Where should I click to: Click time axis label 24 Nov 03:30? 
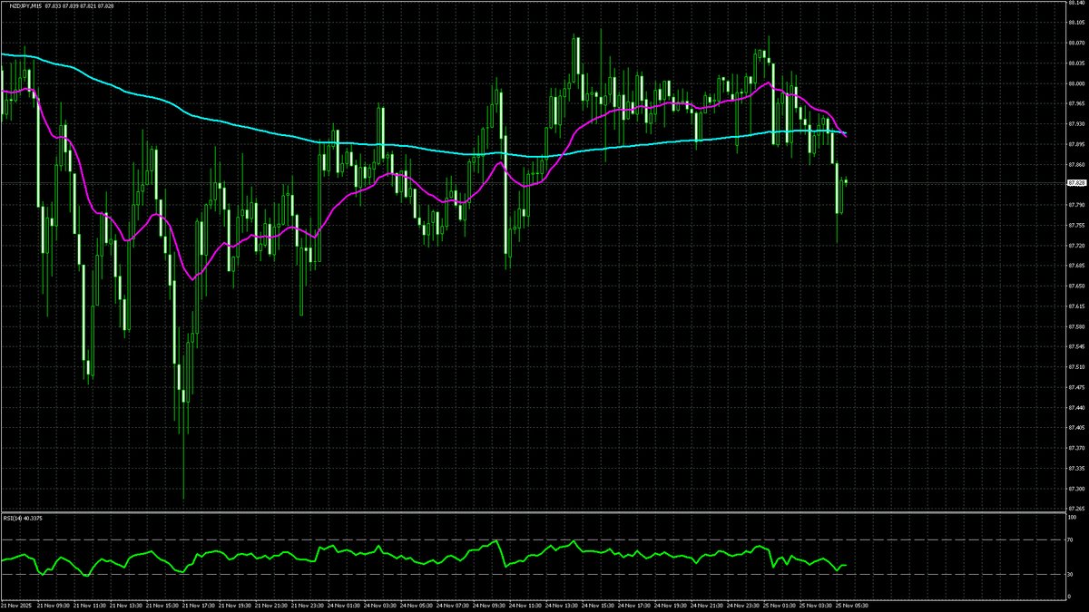(382, 606)
